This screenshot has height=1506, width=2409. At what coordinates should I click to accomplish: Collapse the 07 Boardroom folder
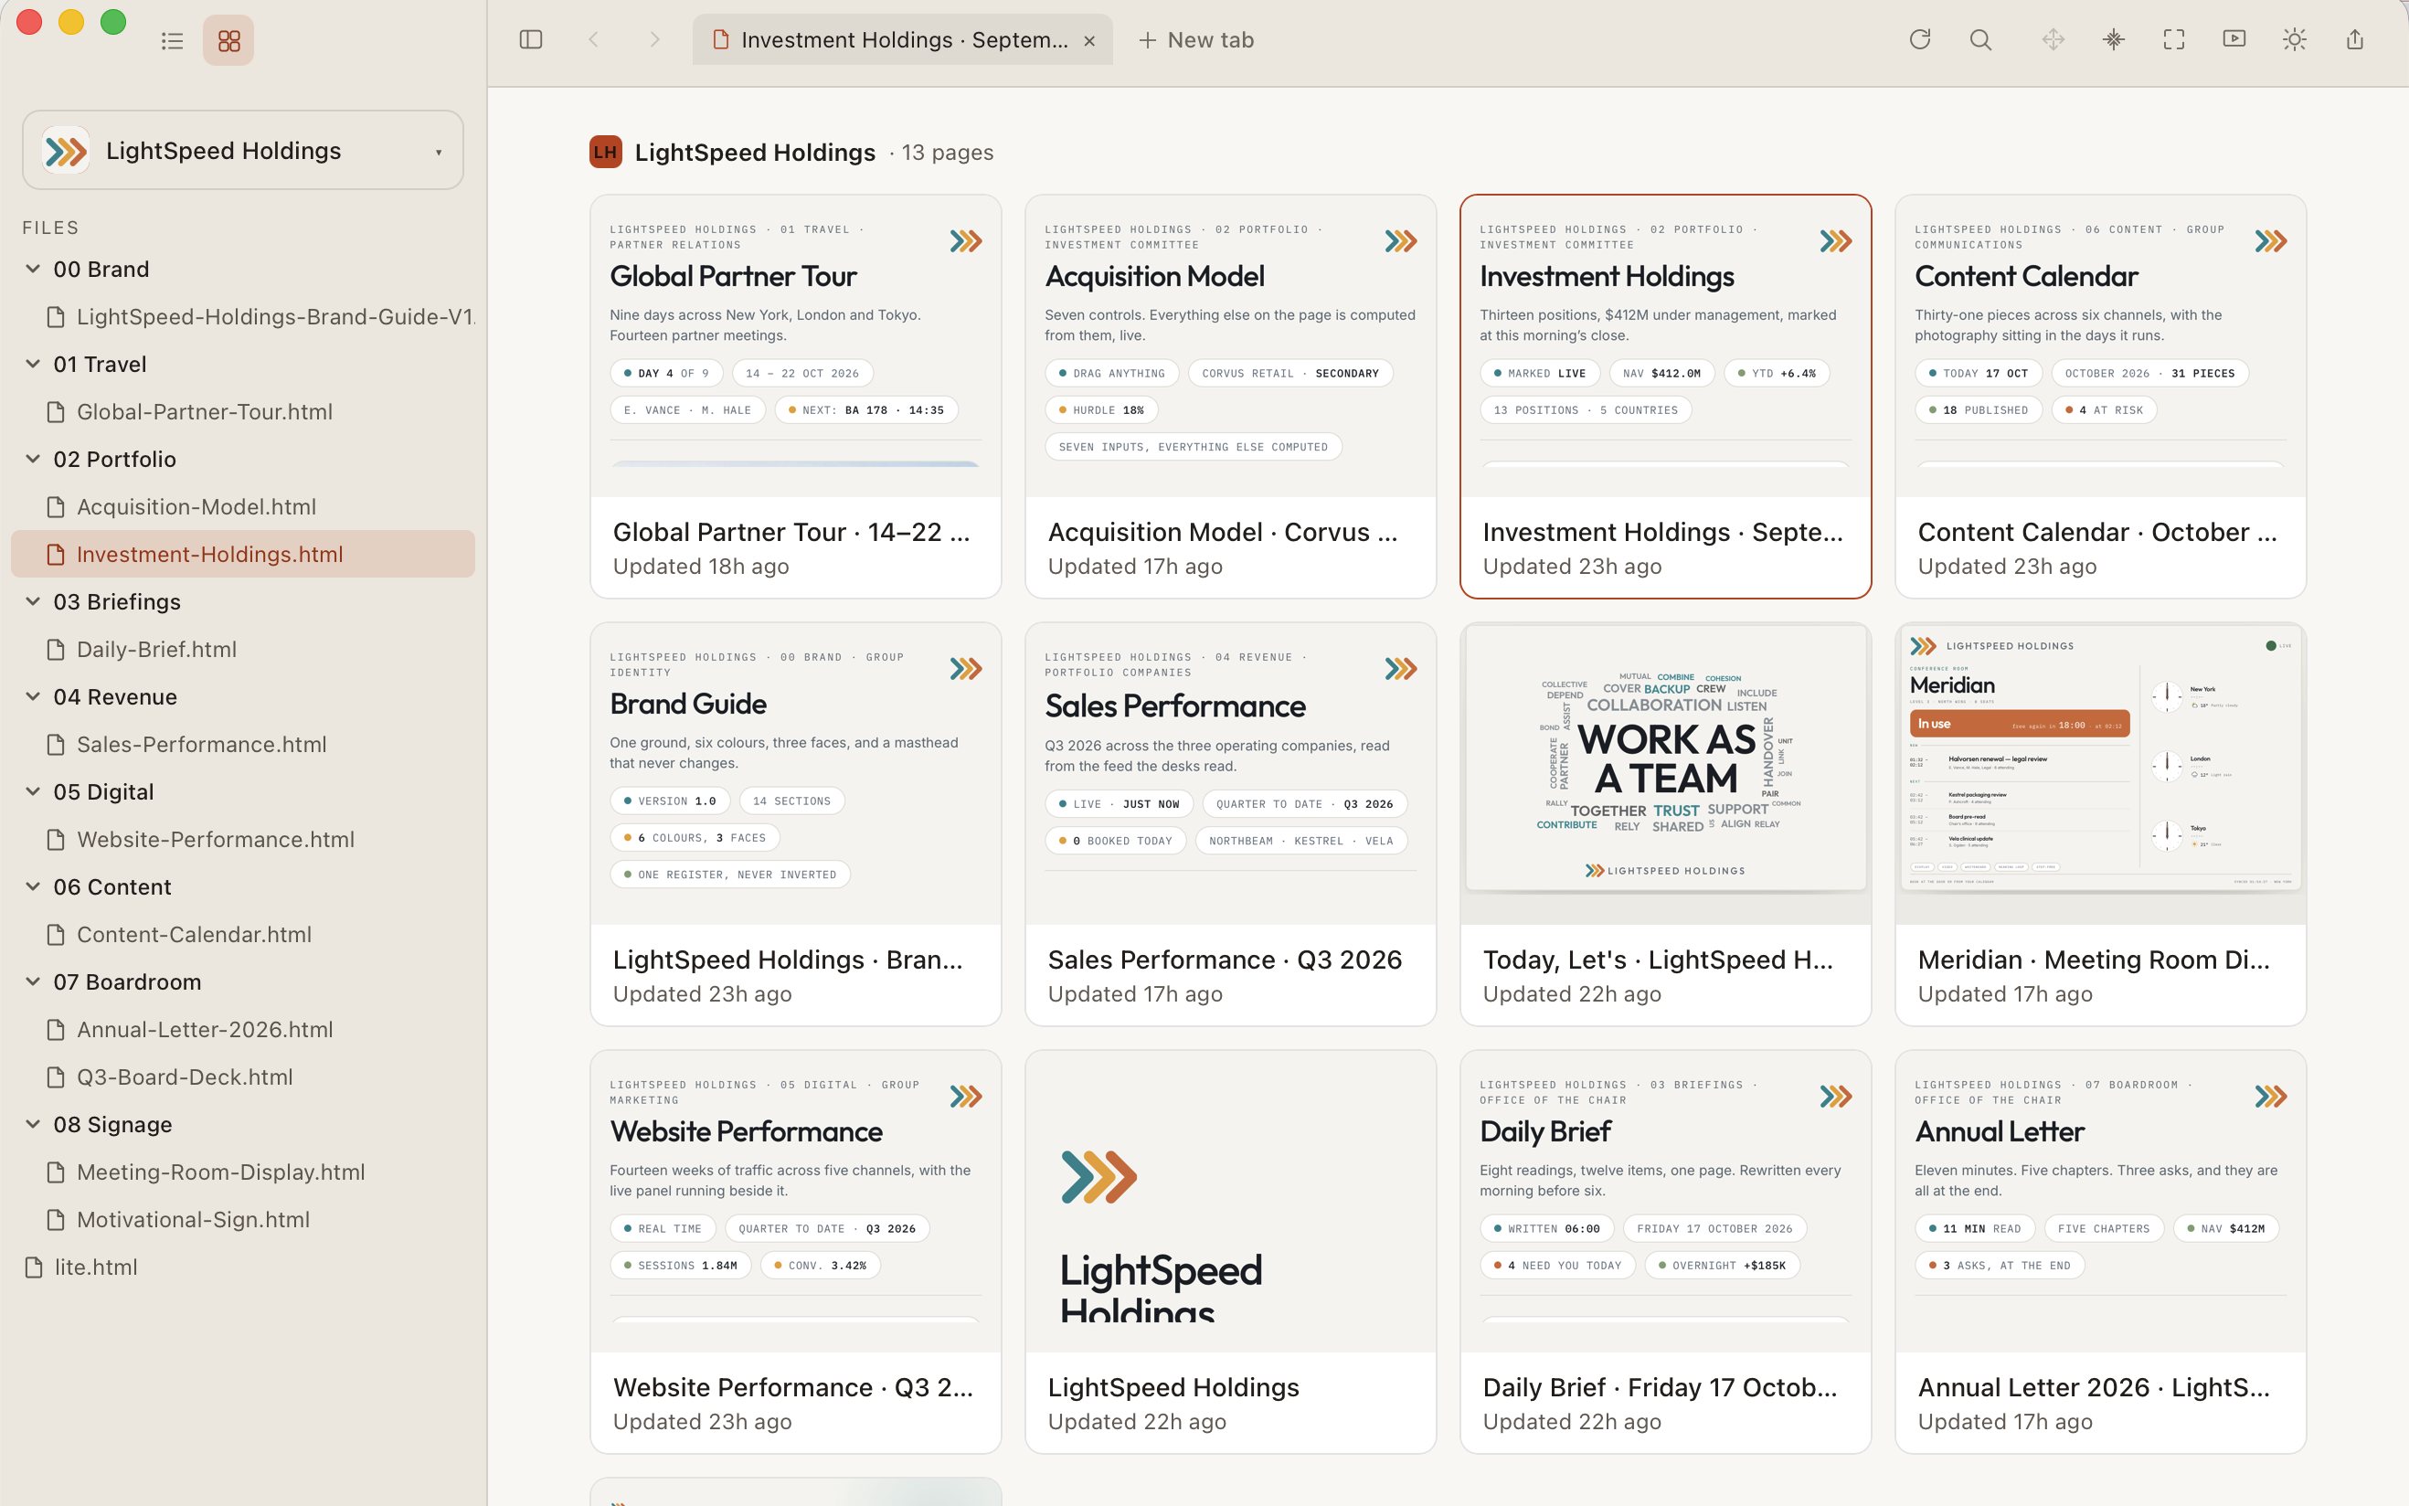click(33, 981)
